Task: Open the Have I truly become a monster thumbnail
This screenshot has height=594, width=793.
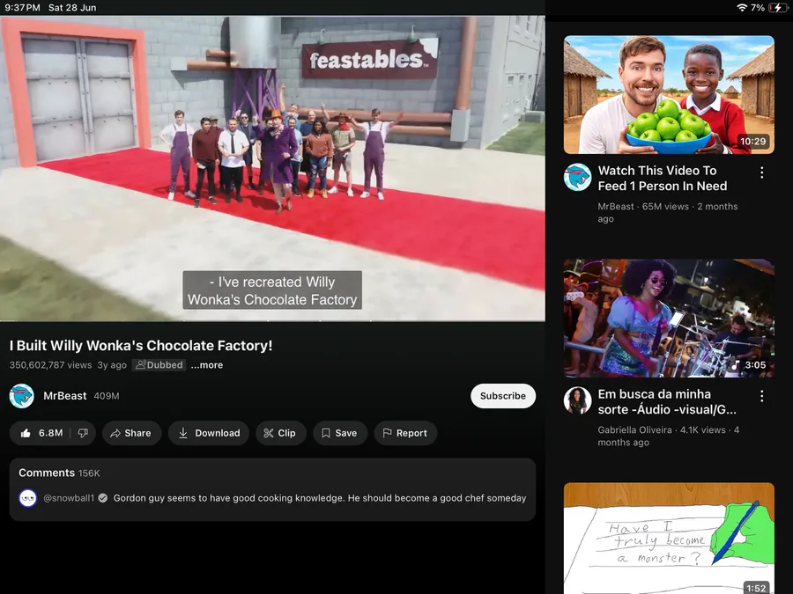Action: (669, 539)
